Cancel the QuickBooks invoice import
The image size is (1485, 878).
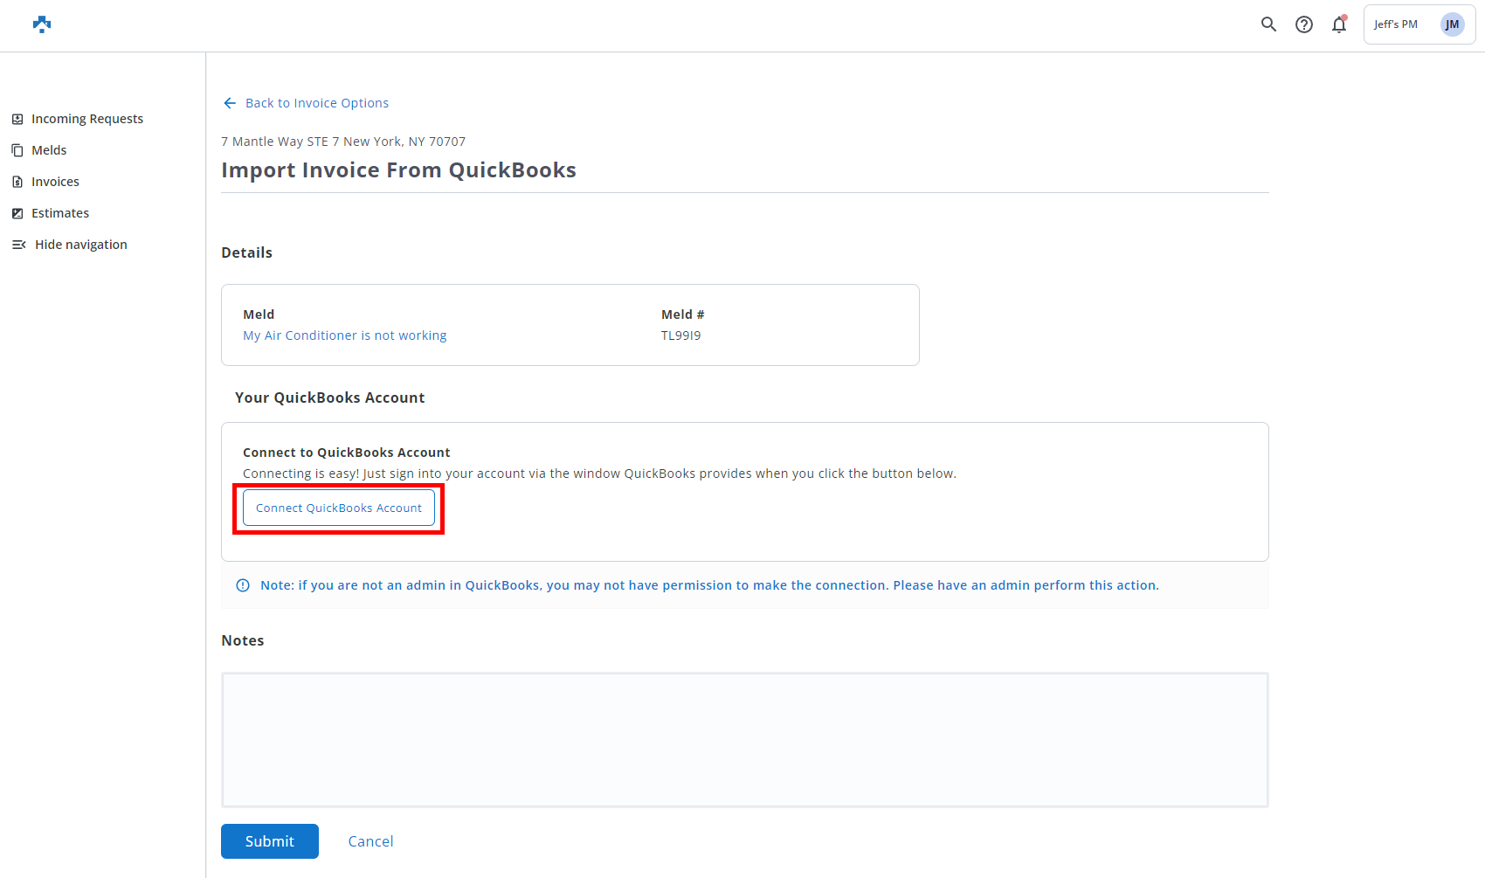[370, 841]
